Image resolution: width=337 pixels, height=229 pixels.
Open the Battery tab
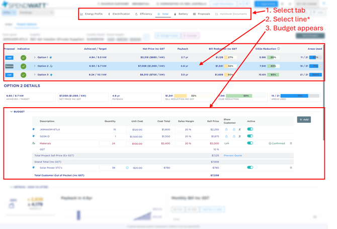181,14
